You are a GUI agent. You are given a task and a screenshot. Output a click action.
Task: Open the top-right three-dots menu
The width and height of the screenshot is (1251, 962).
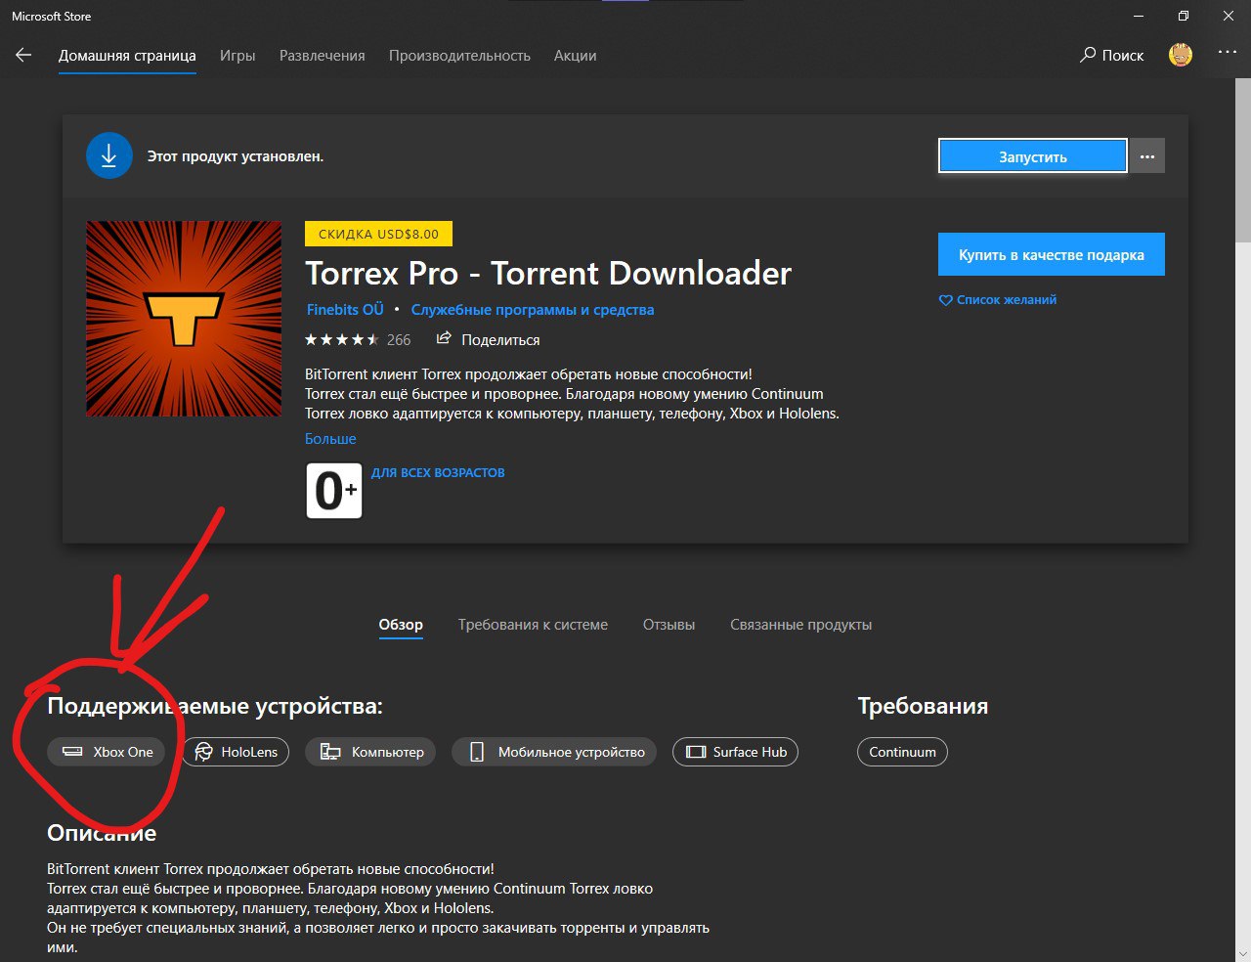point(1228,53)
